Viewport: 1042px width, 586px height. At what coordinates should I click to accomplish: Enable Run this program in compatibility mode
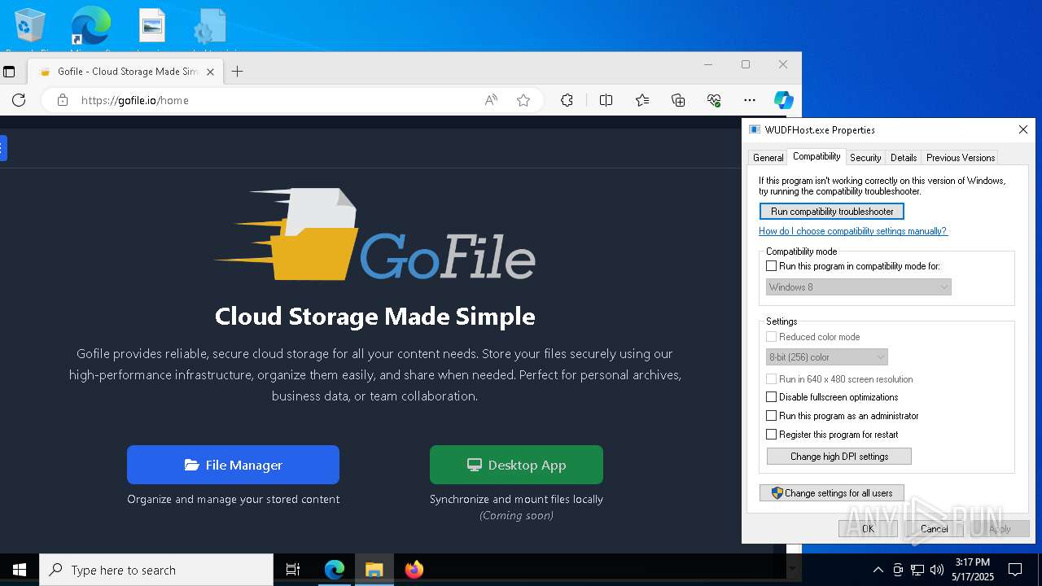(x=772, y=266)
